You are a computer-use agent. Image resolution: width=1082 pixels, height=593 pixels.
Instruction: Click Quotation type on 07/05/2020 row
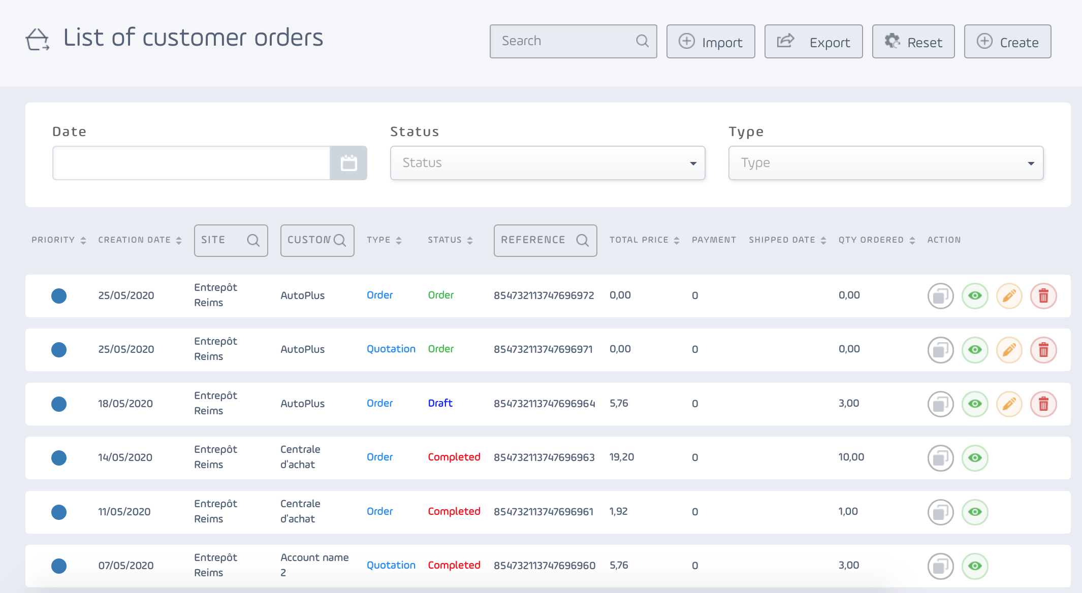point(391,566)
